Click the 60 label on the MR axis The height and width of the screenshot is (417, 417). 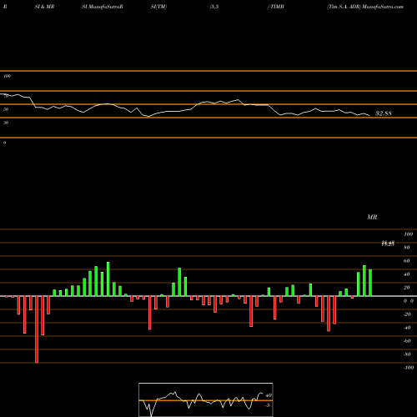406,261
